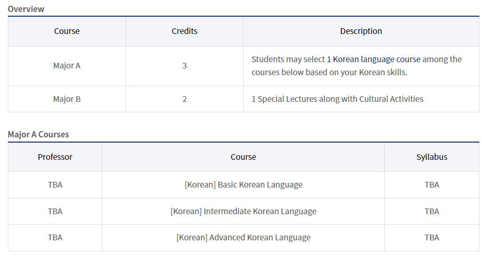Click the syllabus TBA for Advanced Korean
Viewport: 482px width, 256px height.
[432, 238]
